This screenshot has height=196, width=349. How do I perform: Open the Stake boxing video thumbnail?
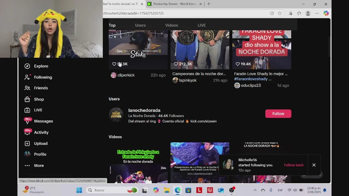(138, 50)
